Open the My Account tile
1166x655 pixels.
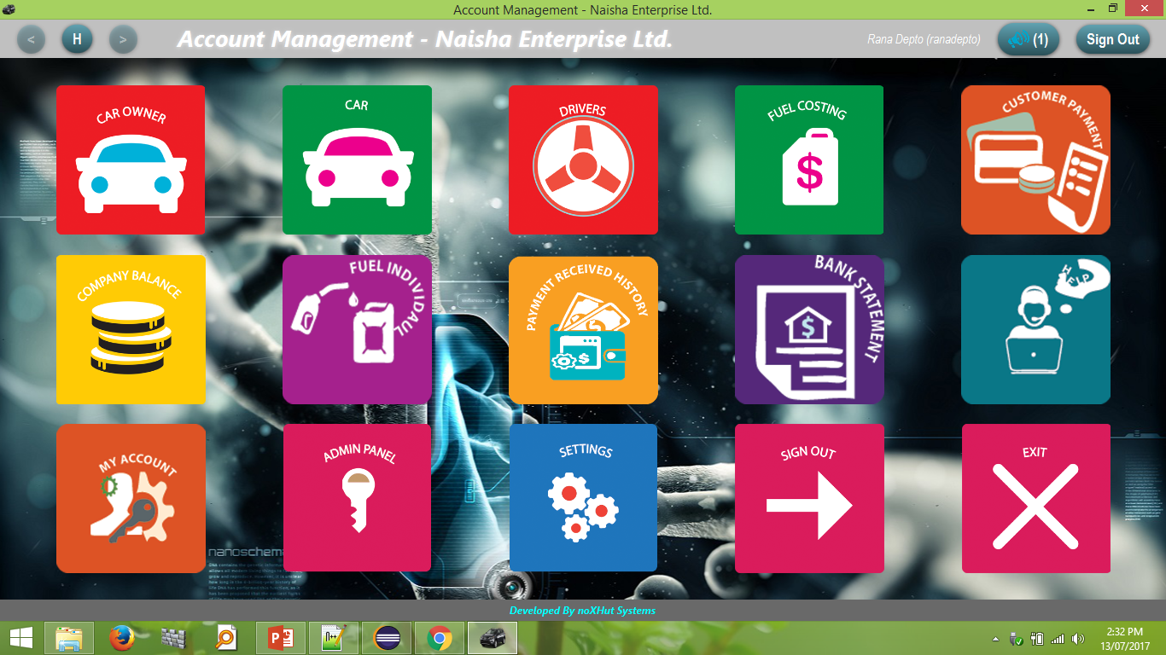[x=131, y=498]
